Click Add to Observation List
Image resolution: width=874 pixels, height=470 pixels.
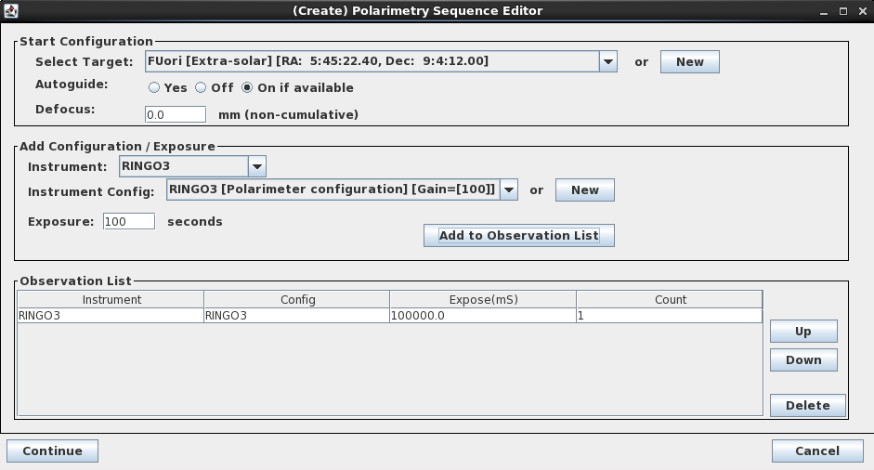tap(519, 235)
